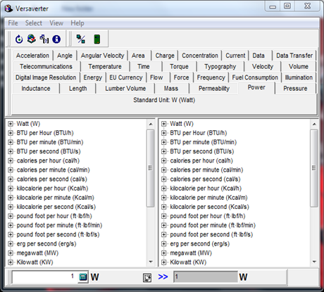
Task: Open the Charge tab
Action: tap(165, 56)
